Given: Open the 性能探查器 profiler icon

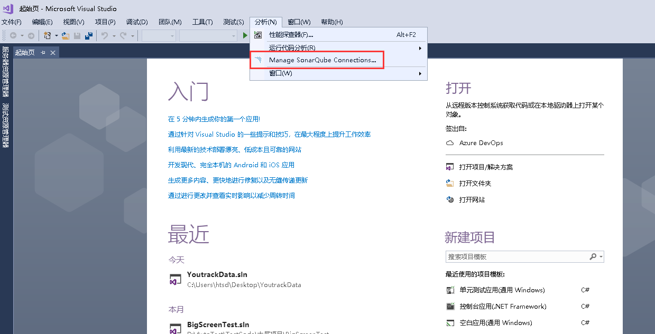Looking at the screenshot, I should [257, 34].
